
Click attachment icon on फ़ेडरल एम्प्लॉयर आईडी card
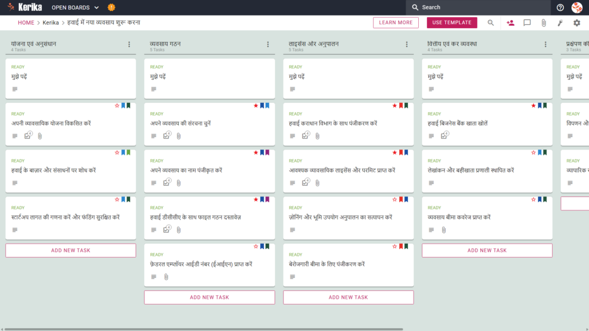(166, 277)
